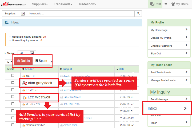
Task: Check the box for Lee Westwell row
Action: click(x=13, y=97)
